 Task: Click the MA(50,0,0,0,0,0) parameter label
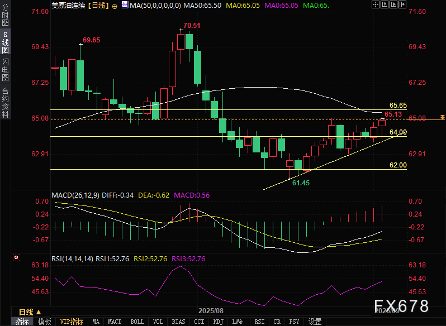[x=155, y=5]
